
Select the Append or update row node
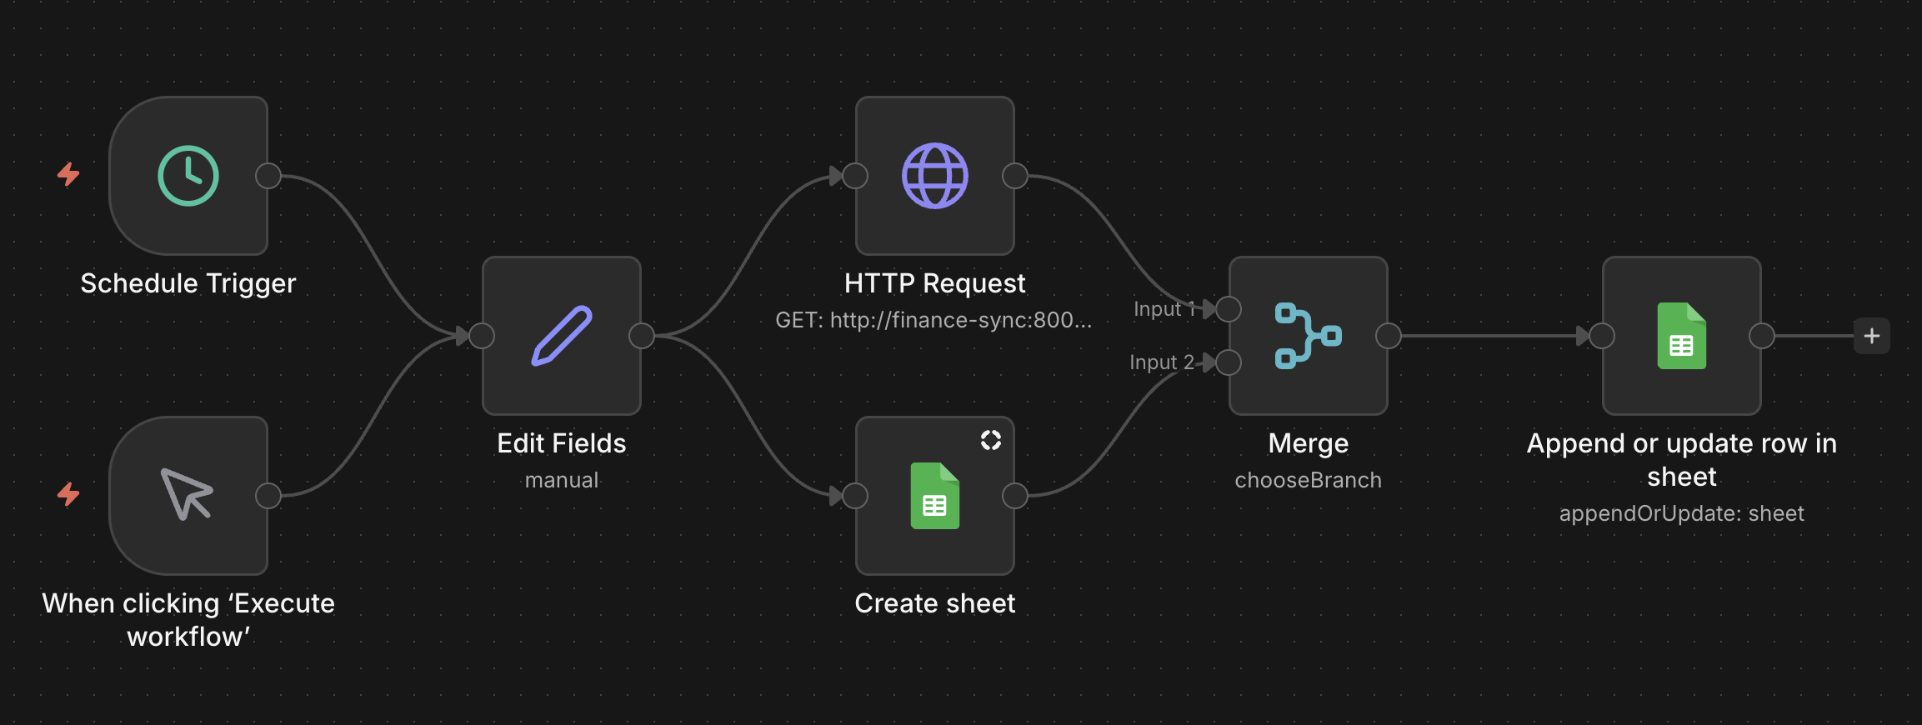point(1682,336)
